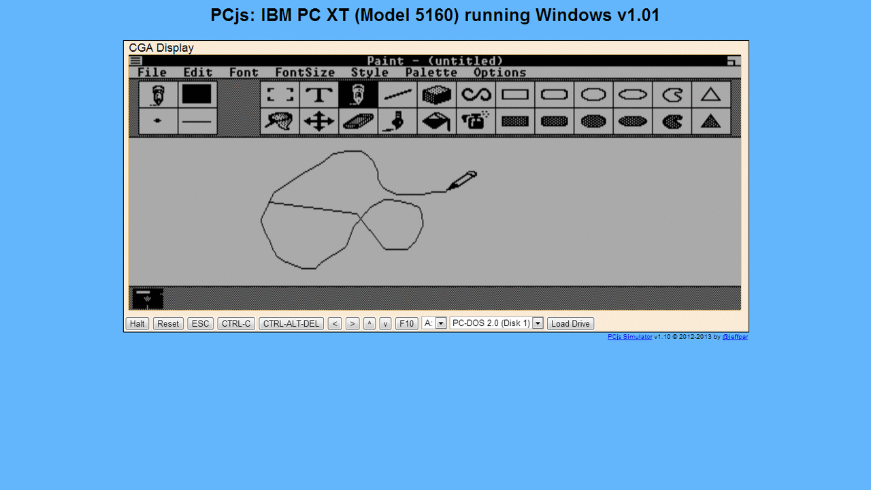Select the Text tool

click(319, 95)
